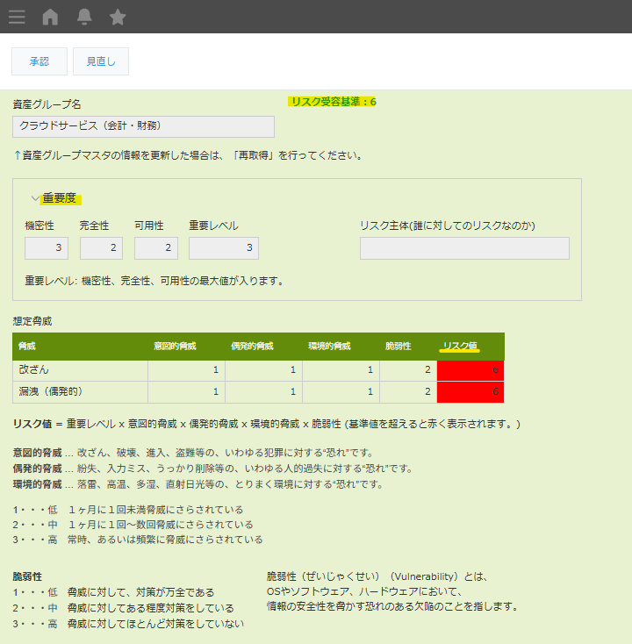632x644 pixels.
Task: Click the リスク主体 input field
Action: (464, 248)
